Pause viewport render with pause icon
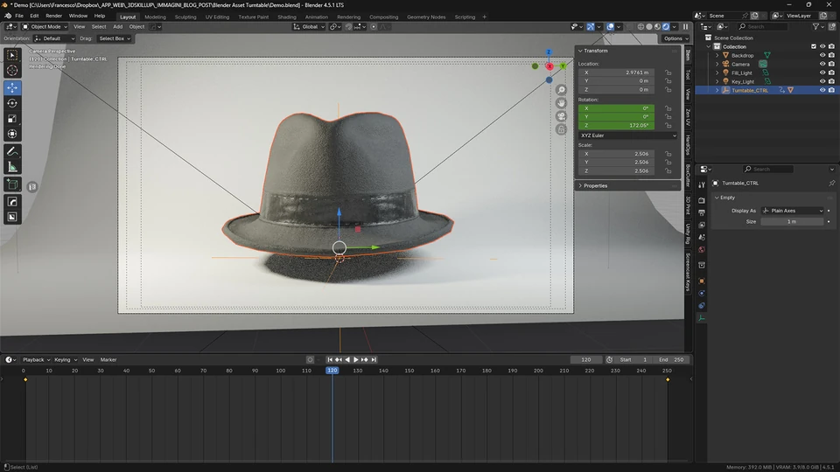Image resolution: width=840 pixels, height=472 pixels. (685, 27)
